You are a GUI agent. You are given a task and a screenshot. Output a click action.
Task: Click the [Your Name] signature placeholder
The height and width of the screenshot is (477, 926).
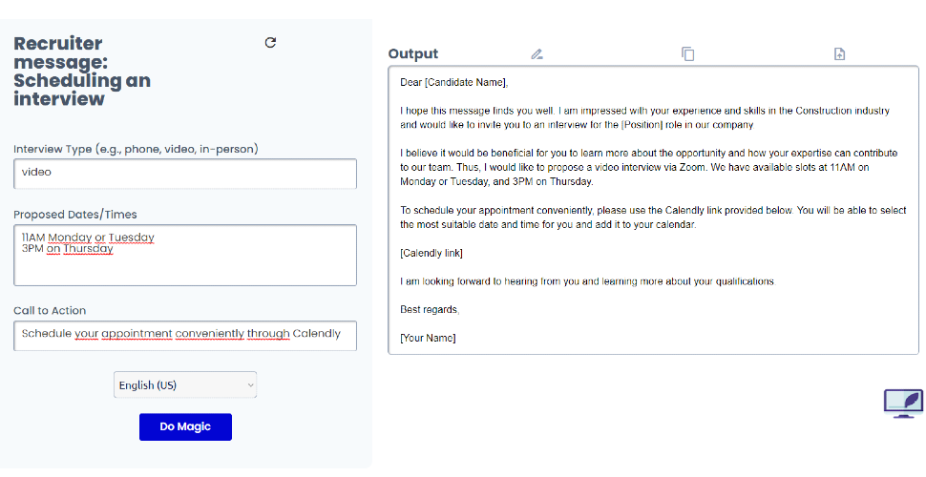(428, 338)
